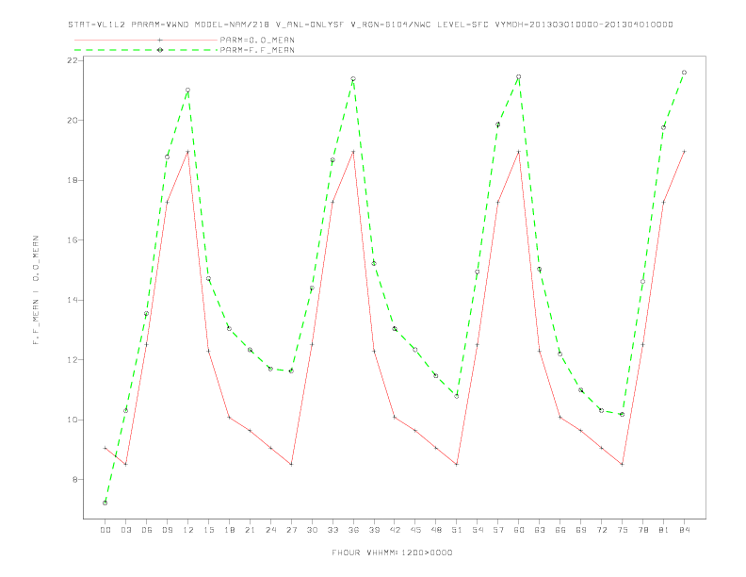Click STAT=VL1L2 in the chart header
This screenshot has width=746, height=577.
pos(97,25)
